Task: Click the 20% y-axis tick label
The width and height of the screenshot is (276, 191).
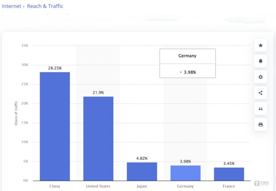Action: 25,103
